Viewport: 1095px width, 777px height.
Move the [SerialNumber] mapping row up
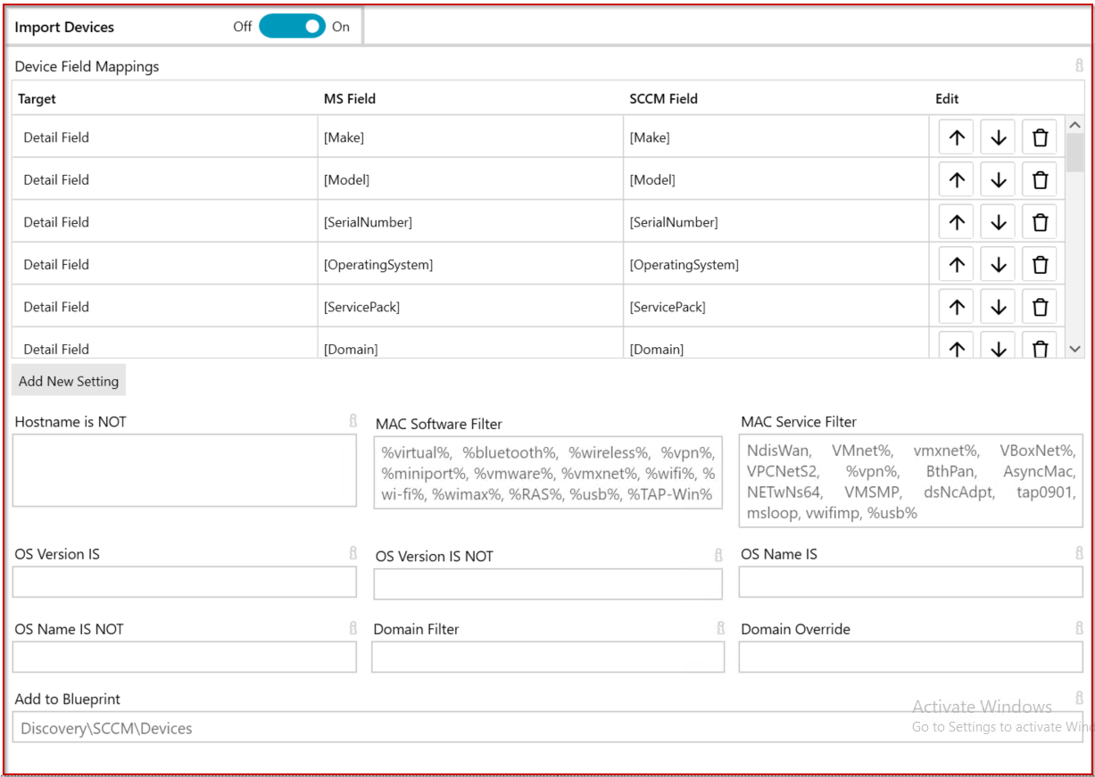(x=957, y=222)
